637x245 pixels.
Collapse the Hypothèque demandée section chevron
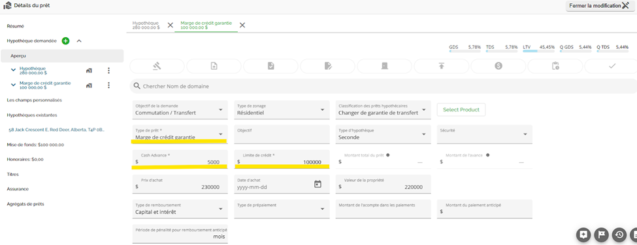click(79, 41)
